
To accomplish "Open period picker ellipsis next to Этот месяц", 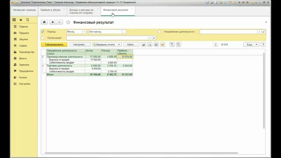I will click(124, 32).
